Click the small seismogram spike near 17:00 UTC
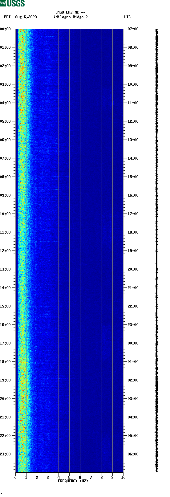 157,209
